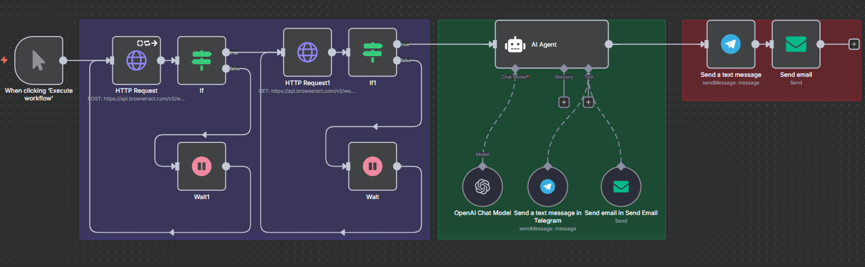Click the AI Agent Chat Model connector diamond
This screenshot has width=865, height=267.
pos(515,68)
